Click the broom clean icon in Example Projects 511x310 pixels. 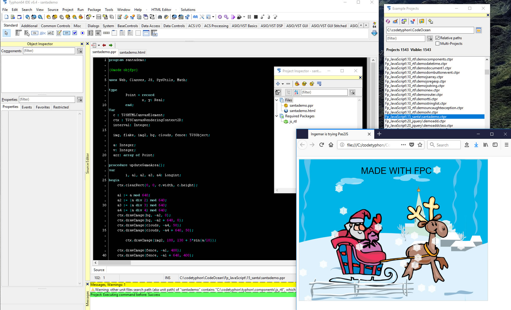(395, 21)
